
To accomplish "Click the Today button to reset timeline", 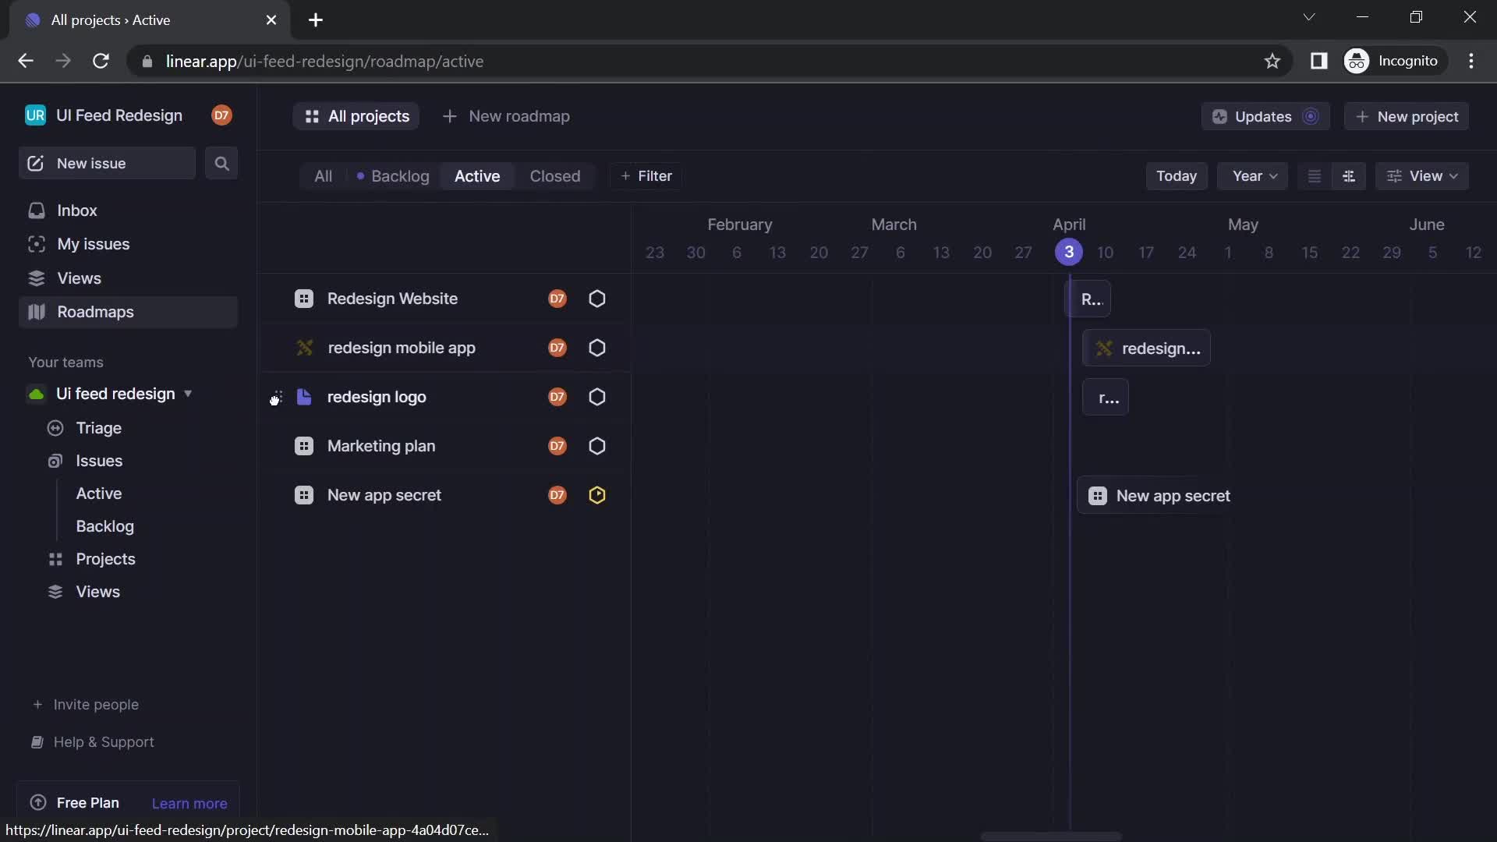I will pyautogui.click(x=1175, y=175).
